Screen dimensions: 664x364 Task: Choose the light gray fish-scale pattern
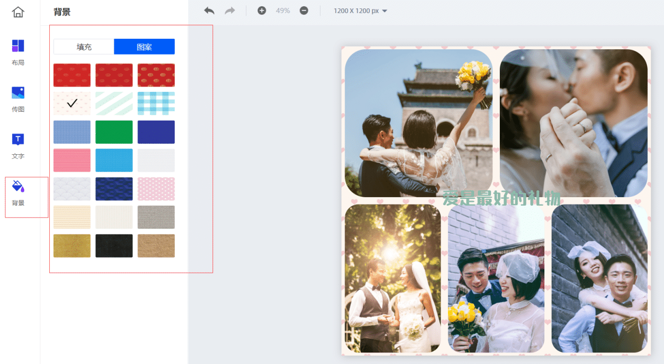72,189
